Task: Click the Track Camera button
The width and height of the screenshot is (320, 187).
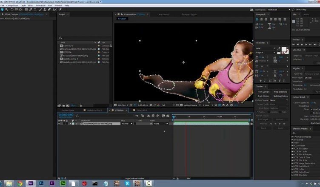Action: [263, 92]
